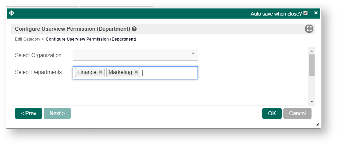Click the Configure Userview Permission breadcrumb
338x145 pixels.
(91, 39)
